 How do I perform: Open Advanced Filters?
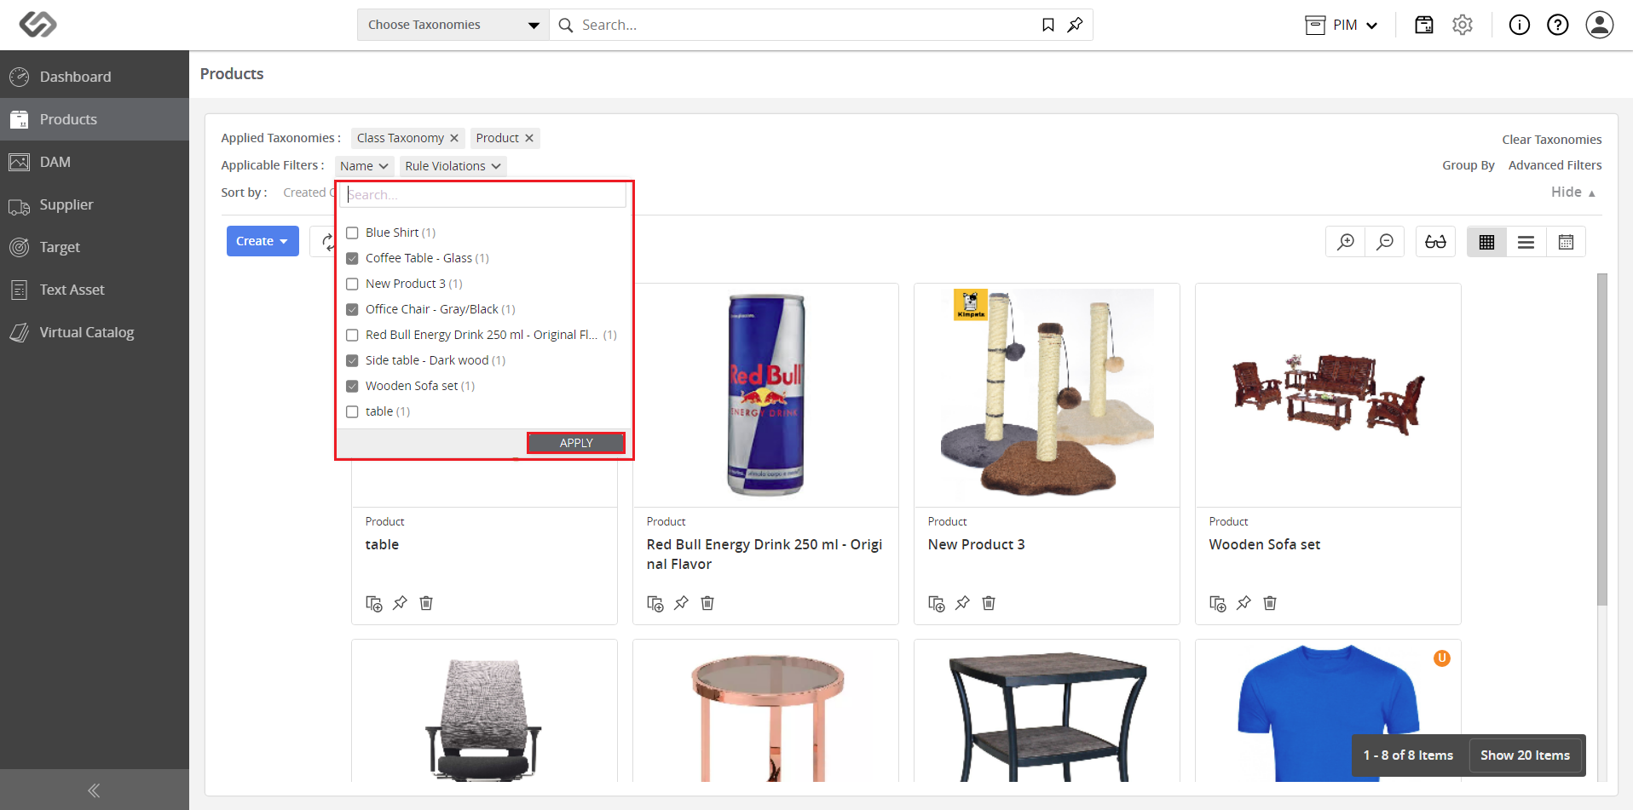click(x=1555, y=165)
